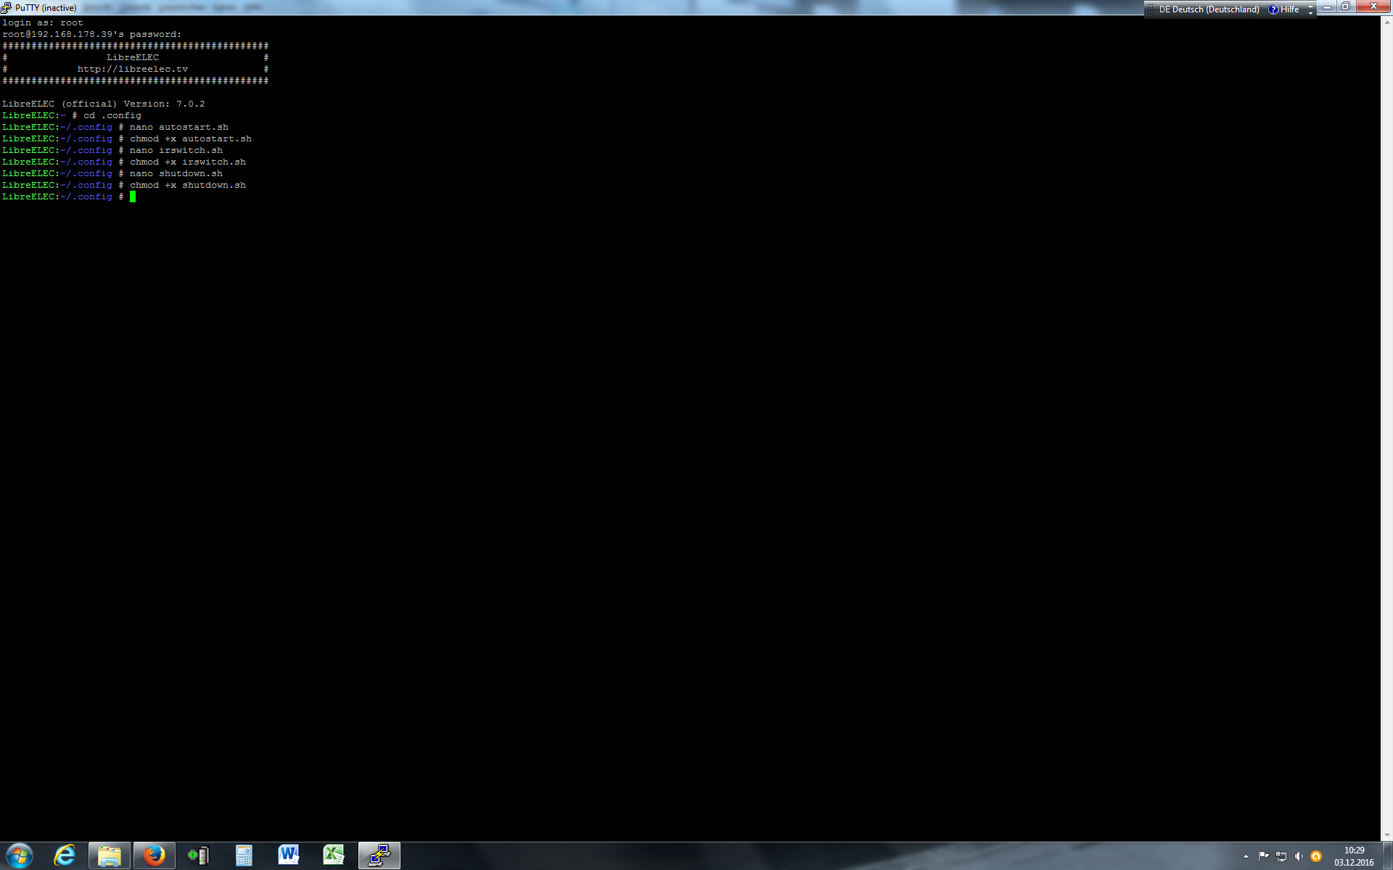
Task: Open PuTTY system menu icon in title bar
Action: pyautogui.click(x=7, y=7)
